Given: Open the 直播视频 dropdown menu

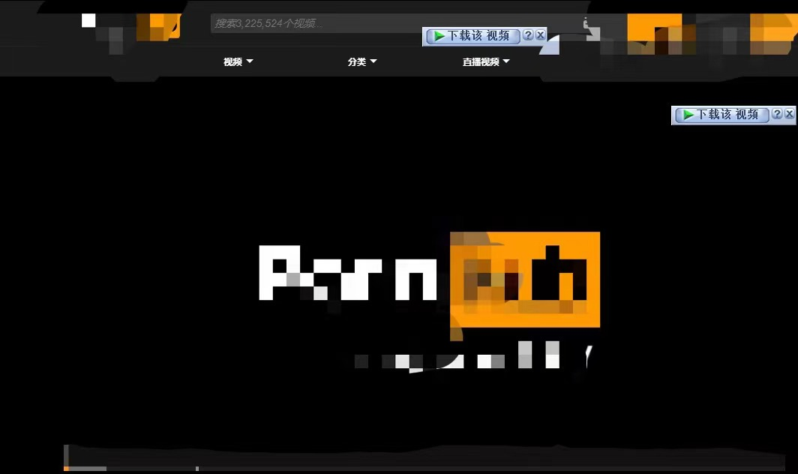Looking at the screenshot, I should (485, 61).
